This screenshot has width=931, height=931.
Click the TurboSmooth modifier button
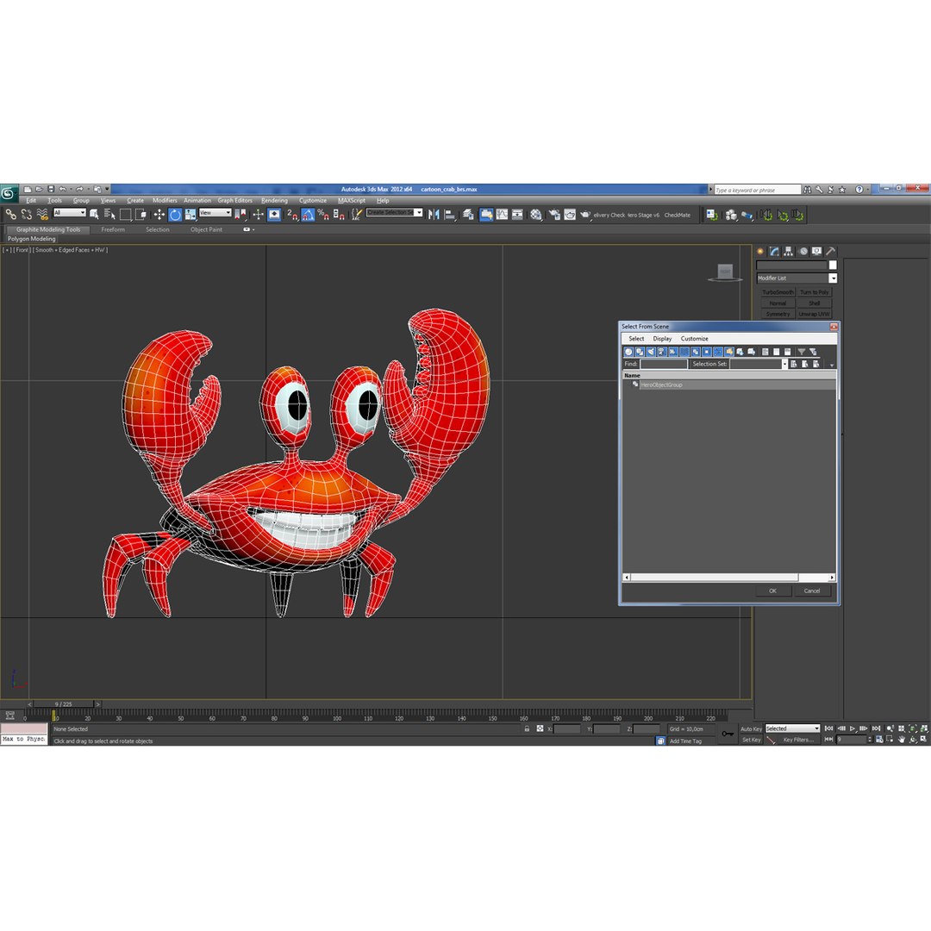(778, 292)
